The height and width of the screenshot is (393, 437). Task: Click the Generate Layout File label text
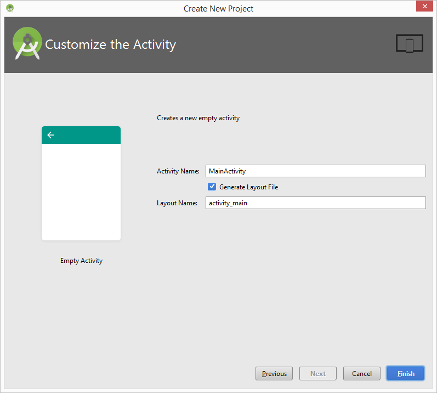pos(248,187)
